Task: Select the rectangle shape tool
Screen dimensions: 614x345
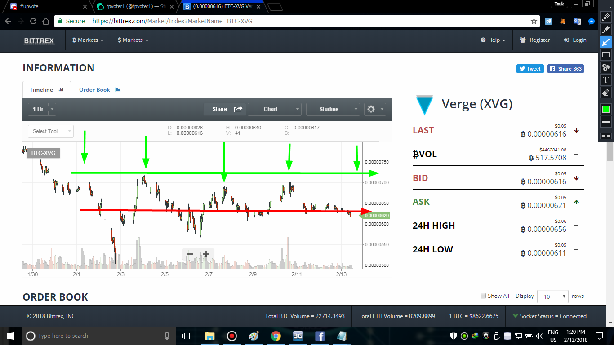Action: [606, 55]
